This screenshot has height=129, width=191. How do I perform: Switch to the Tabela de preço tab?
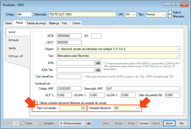pos(36,23)
